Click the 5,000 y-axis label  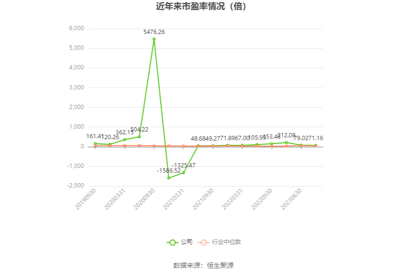coord(77,48)
